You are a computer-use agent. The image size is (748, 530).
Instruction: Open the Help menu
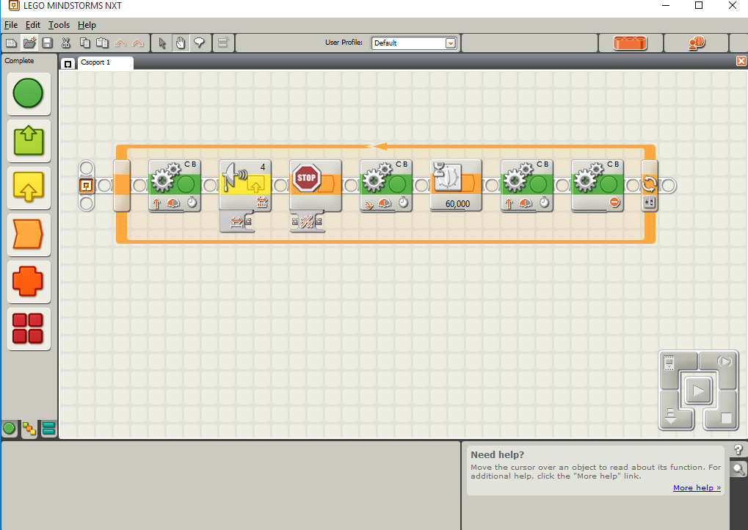[87, 25]
